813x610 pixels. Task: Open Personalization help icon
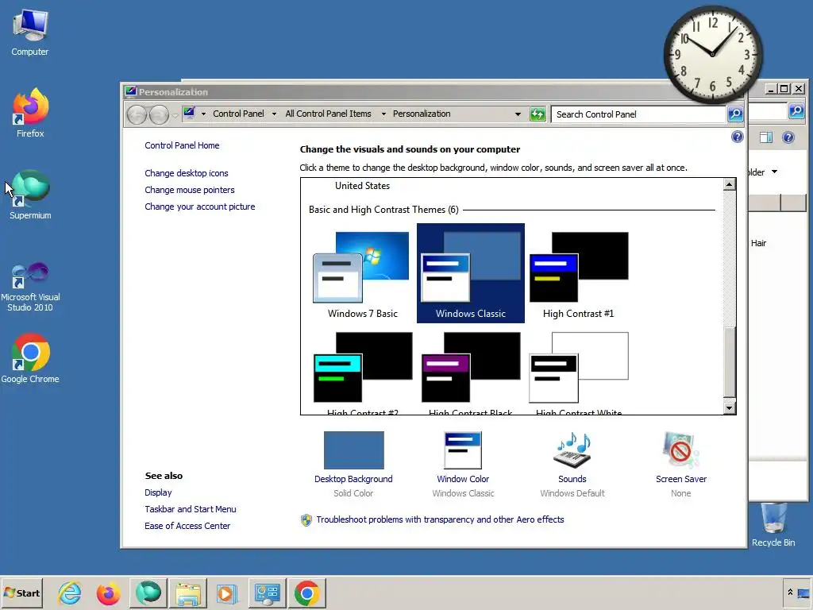(738, 137)
